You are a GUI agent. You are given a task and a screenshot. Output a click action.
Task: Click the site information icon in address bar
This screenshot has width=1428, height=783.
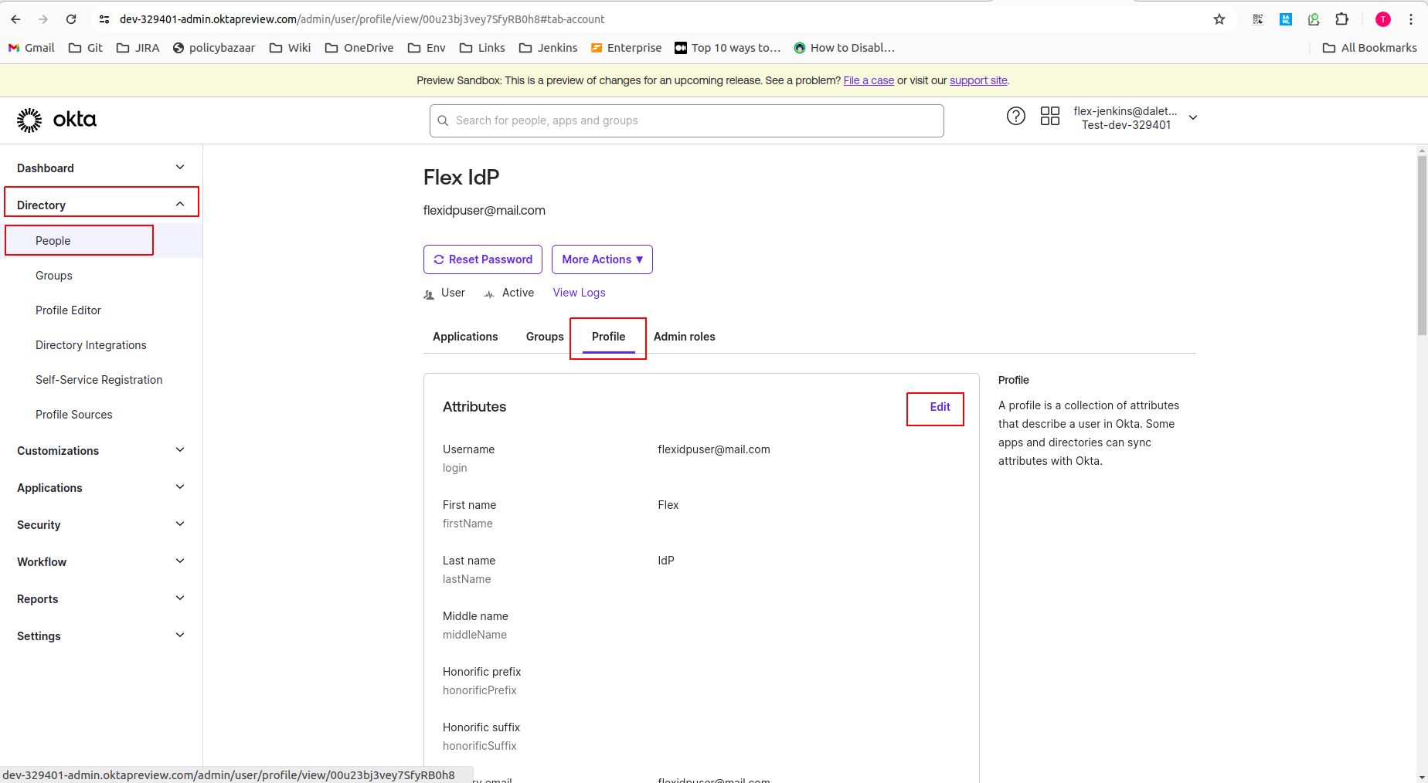tap(104, 19)
